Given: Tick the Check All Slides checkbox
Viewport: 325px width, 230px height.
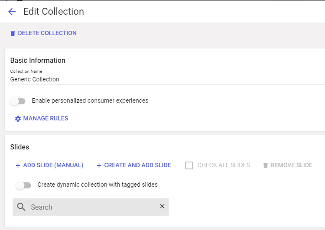Looking at the screenshot, I should [189, 165].
